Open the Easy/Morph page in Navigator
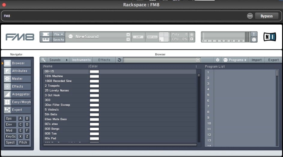283x157 pixels. [x=17, y=102]
